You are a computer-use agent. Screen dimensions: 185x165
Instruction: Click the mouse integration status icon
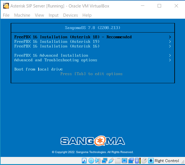[x=144, y=161]
